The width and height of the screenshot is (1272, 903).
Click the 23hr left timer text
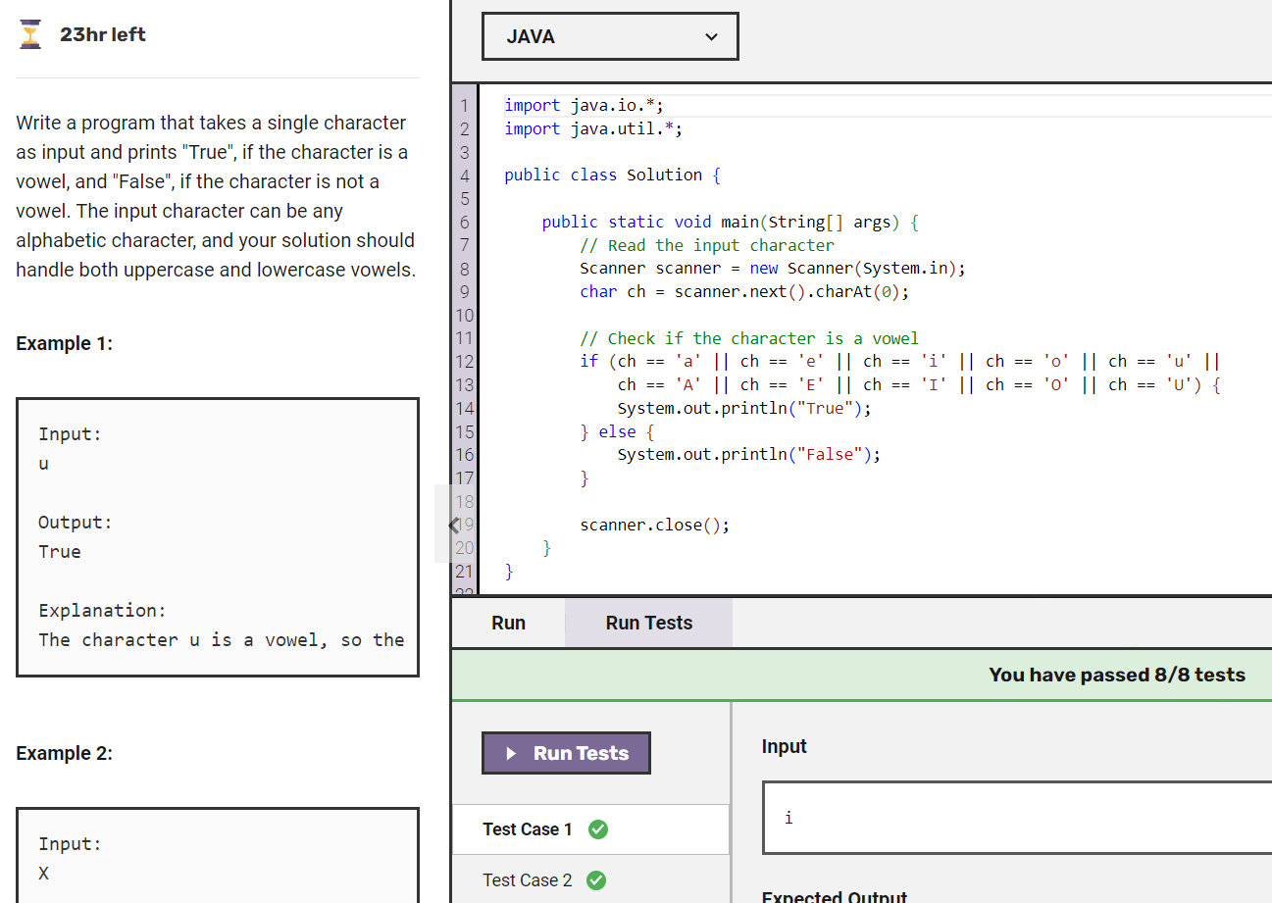click(102, 33)
